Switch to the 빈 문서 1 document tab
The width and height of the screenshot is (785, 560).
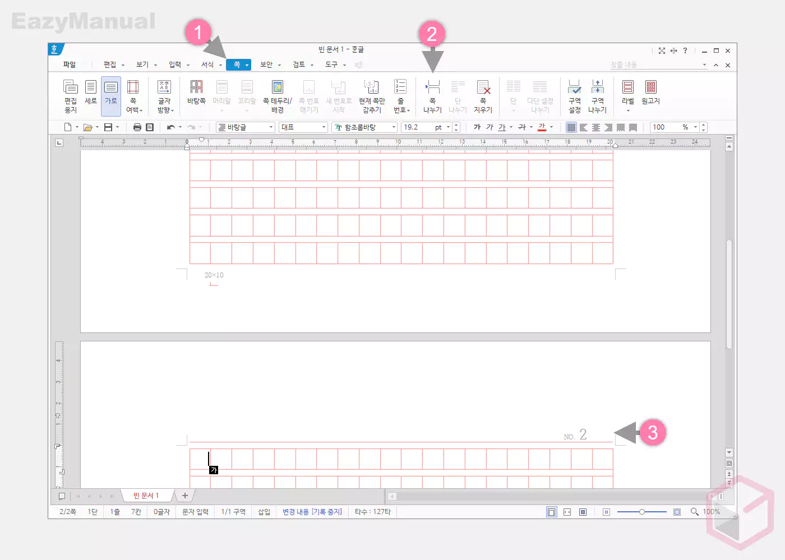[146, 496]
